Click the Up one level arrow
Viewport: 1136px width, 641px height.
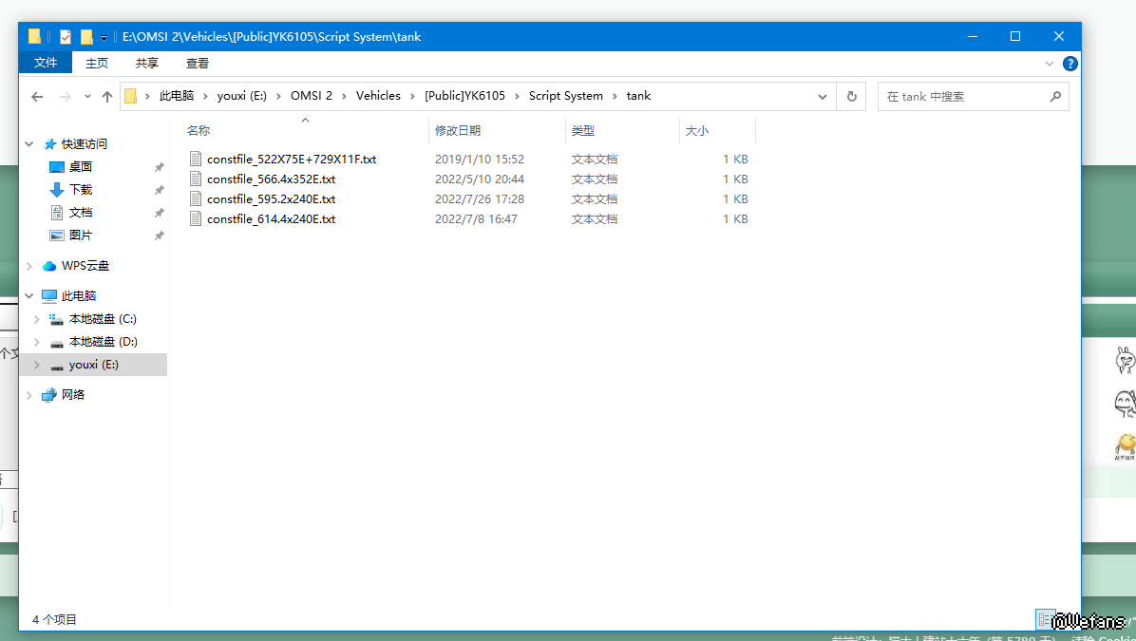107,96
